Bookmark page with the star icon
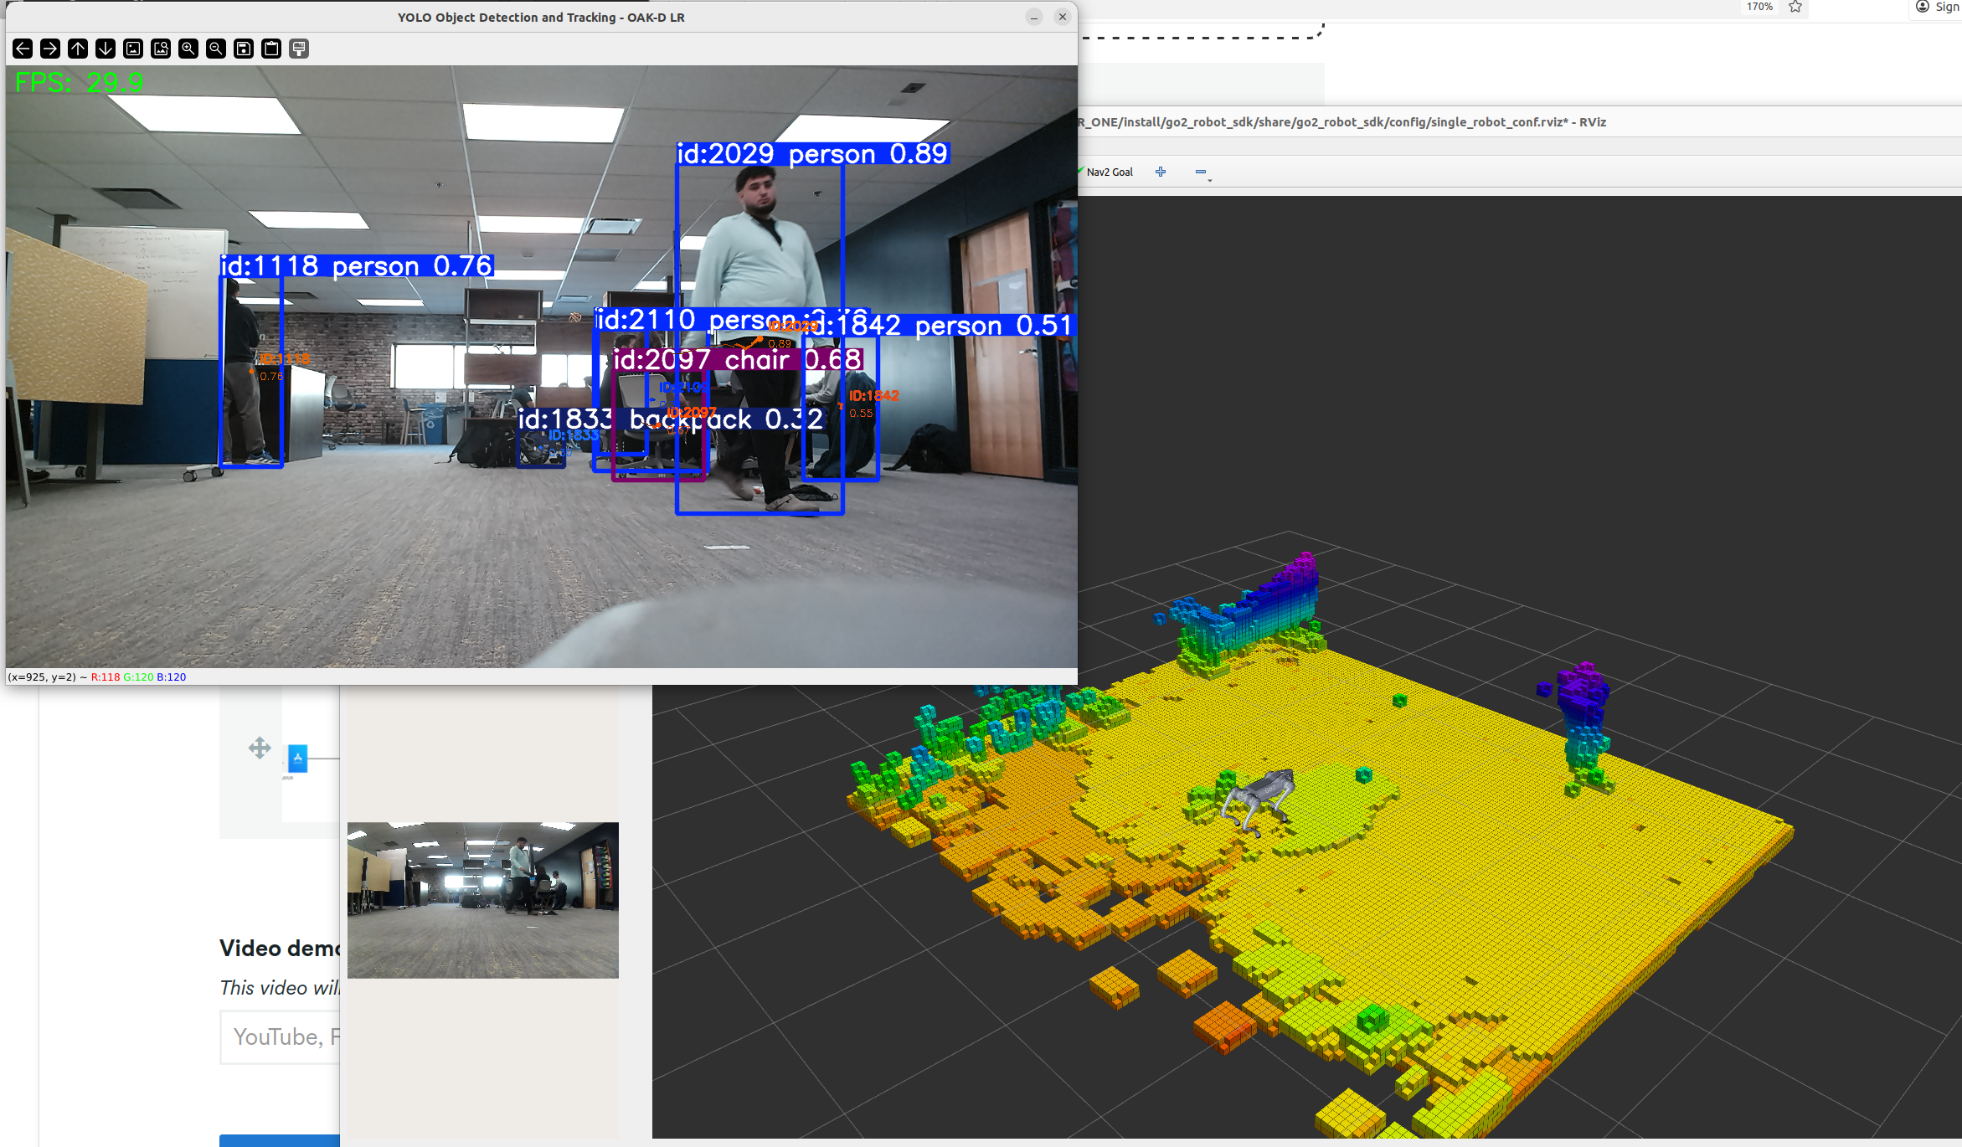 click(1795, 7)
